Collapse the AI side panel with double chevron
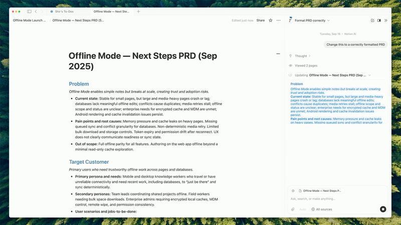This screenshot has height=225, width=401. (385, 20)
